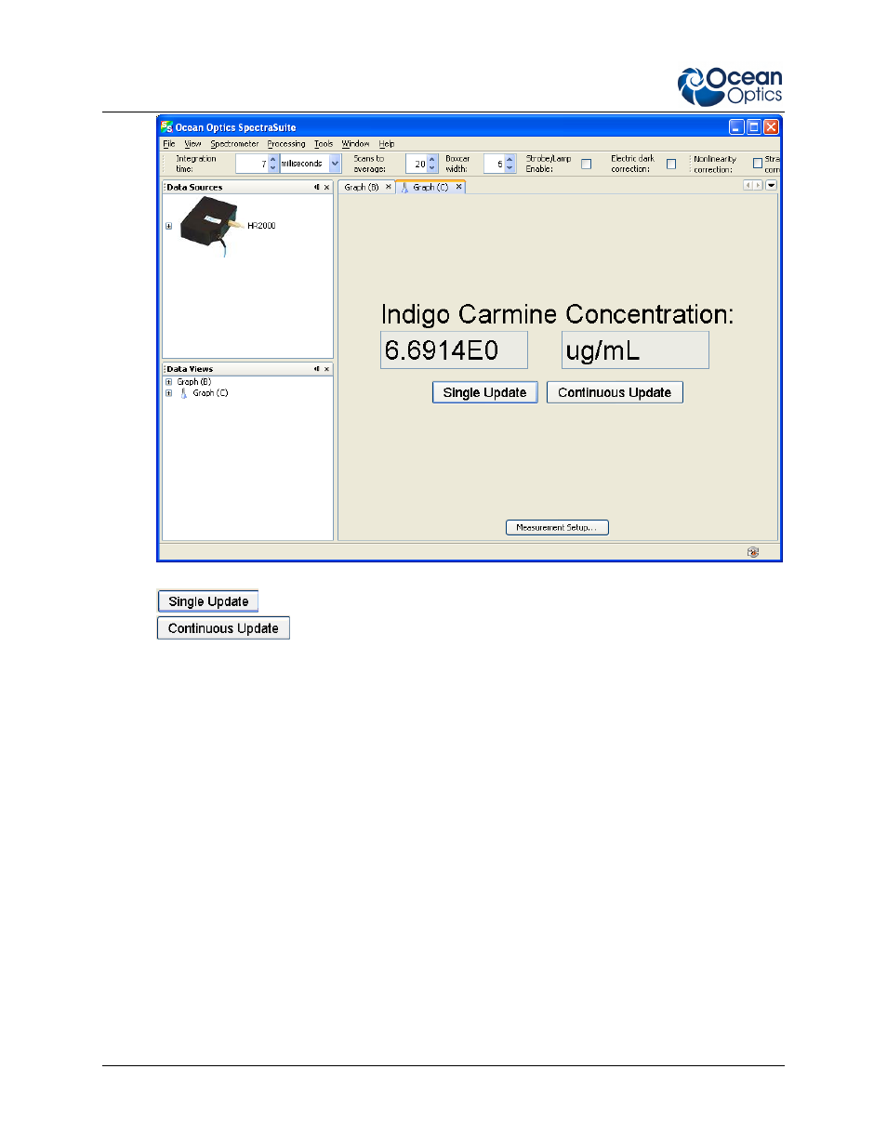Click the 'Indigo Carmine Concentration:' label

[x=557, y=314]
